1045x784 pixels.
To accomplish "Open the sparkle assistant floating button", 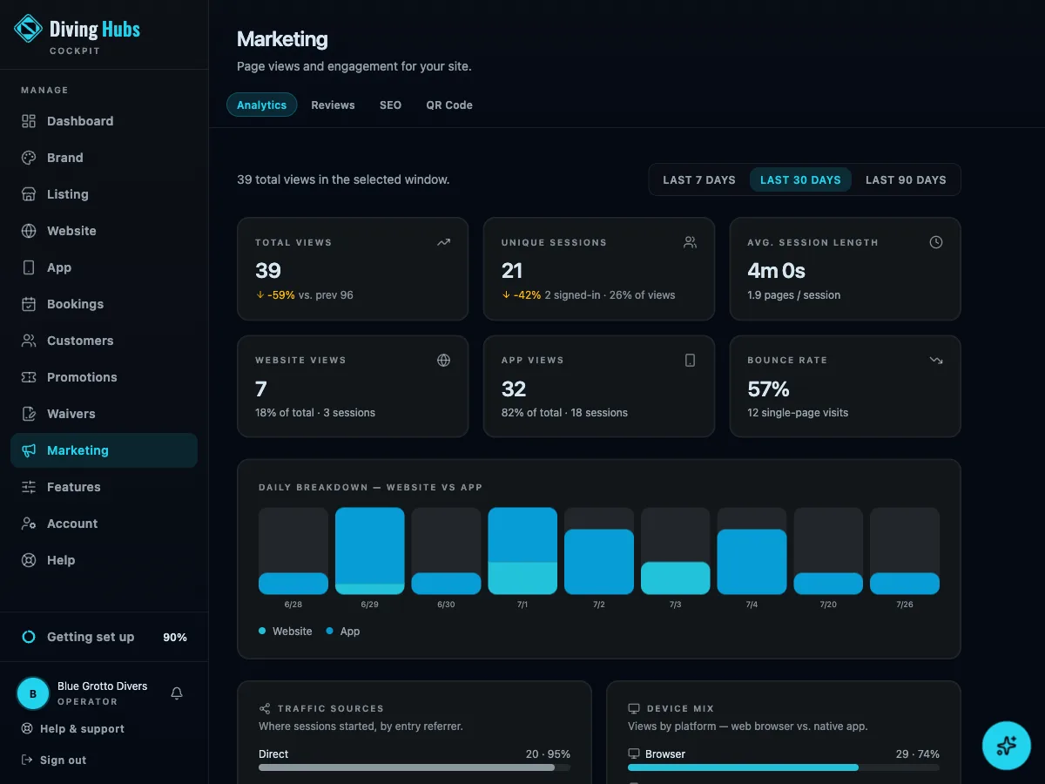I will [x=1007, y=745].
